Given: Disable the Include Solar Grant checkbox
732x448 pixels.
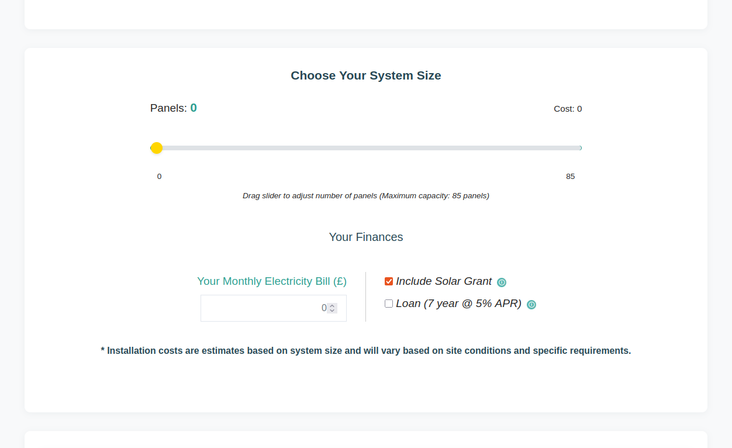Looking at the screenshot, I should [388, 281].
